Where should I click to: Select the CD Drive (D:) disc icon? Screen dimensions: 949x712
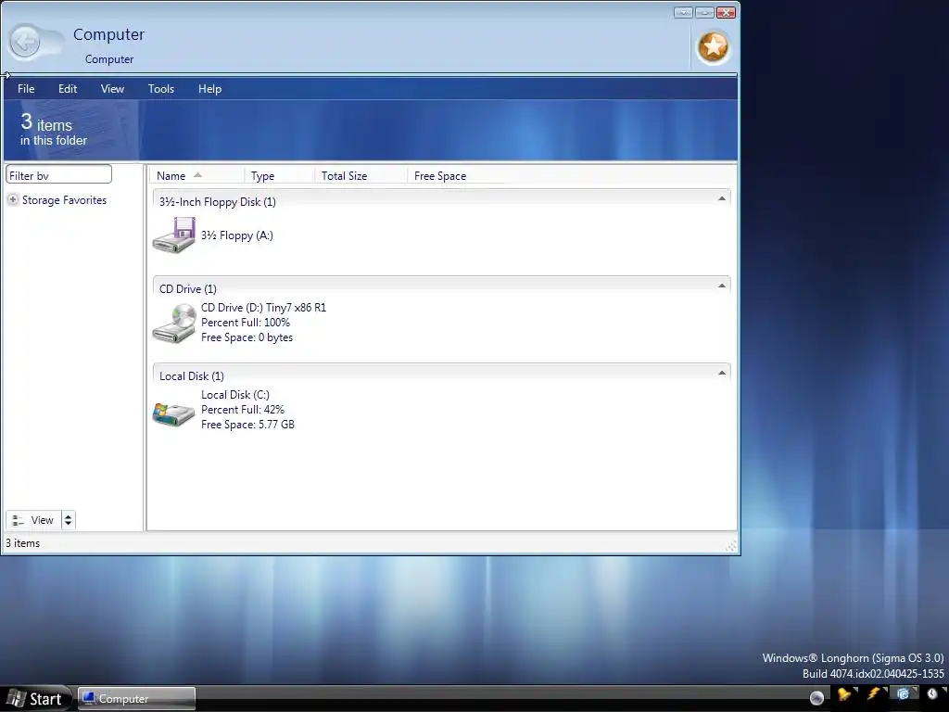(173, 323)
